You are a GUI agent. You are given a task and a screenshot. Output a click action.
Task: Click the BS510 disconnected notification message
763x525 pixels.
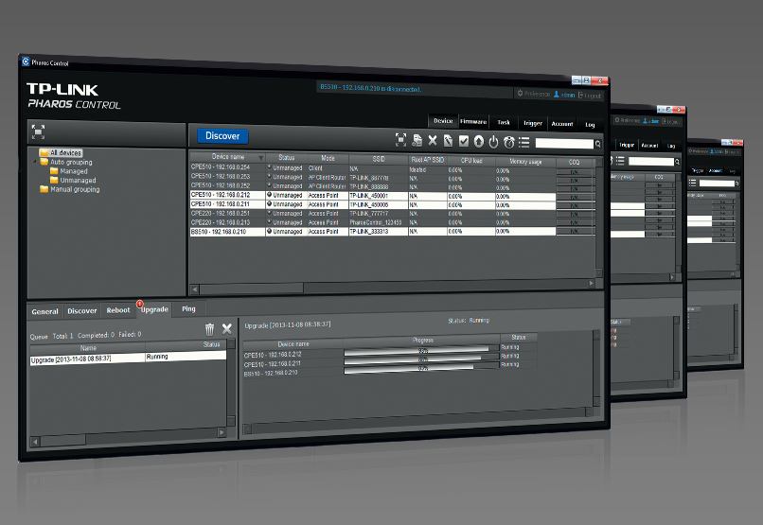point(370,88)
